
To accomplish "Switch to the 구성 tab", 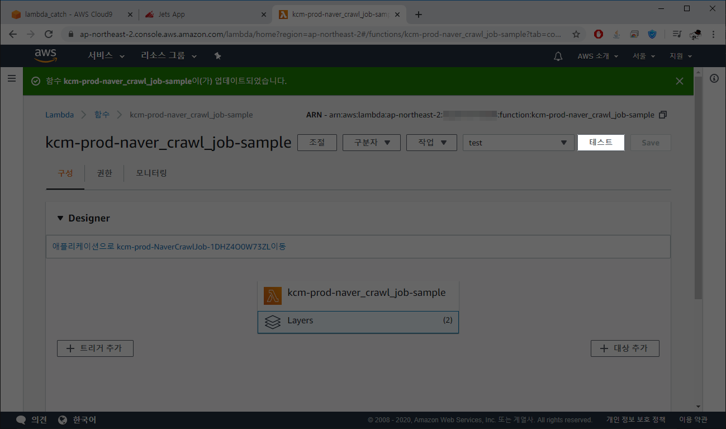I will [x=65, y=173].
